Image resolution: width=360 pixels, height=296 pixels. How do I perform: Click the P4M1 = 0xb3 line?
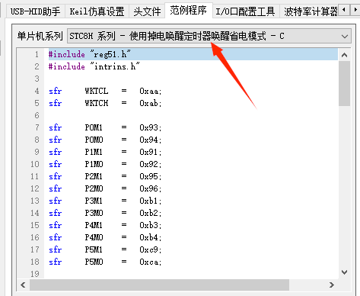point(105,225)
